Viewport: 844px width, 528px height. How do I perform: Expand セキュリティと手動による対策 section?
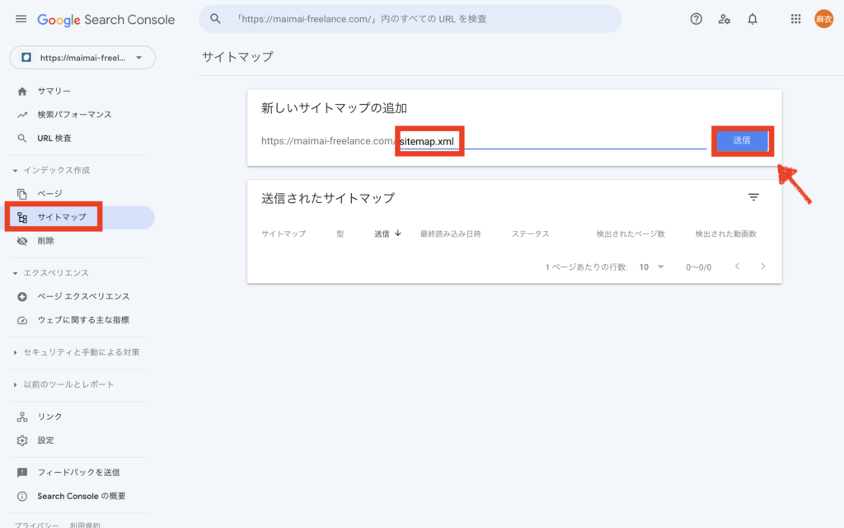coord(77,352)
